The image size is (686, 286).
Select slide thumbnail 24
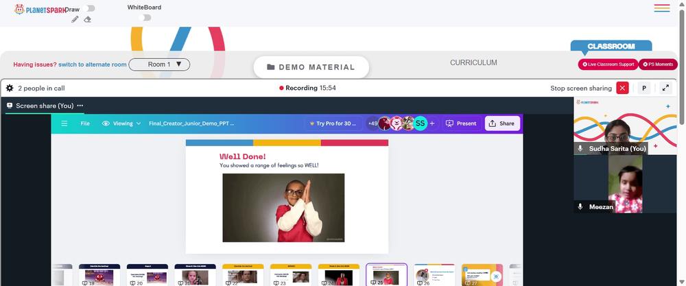point(339,275)
